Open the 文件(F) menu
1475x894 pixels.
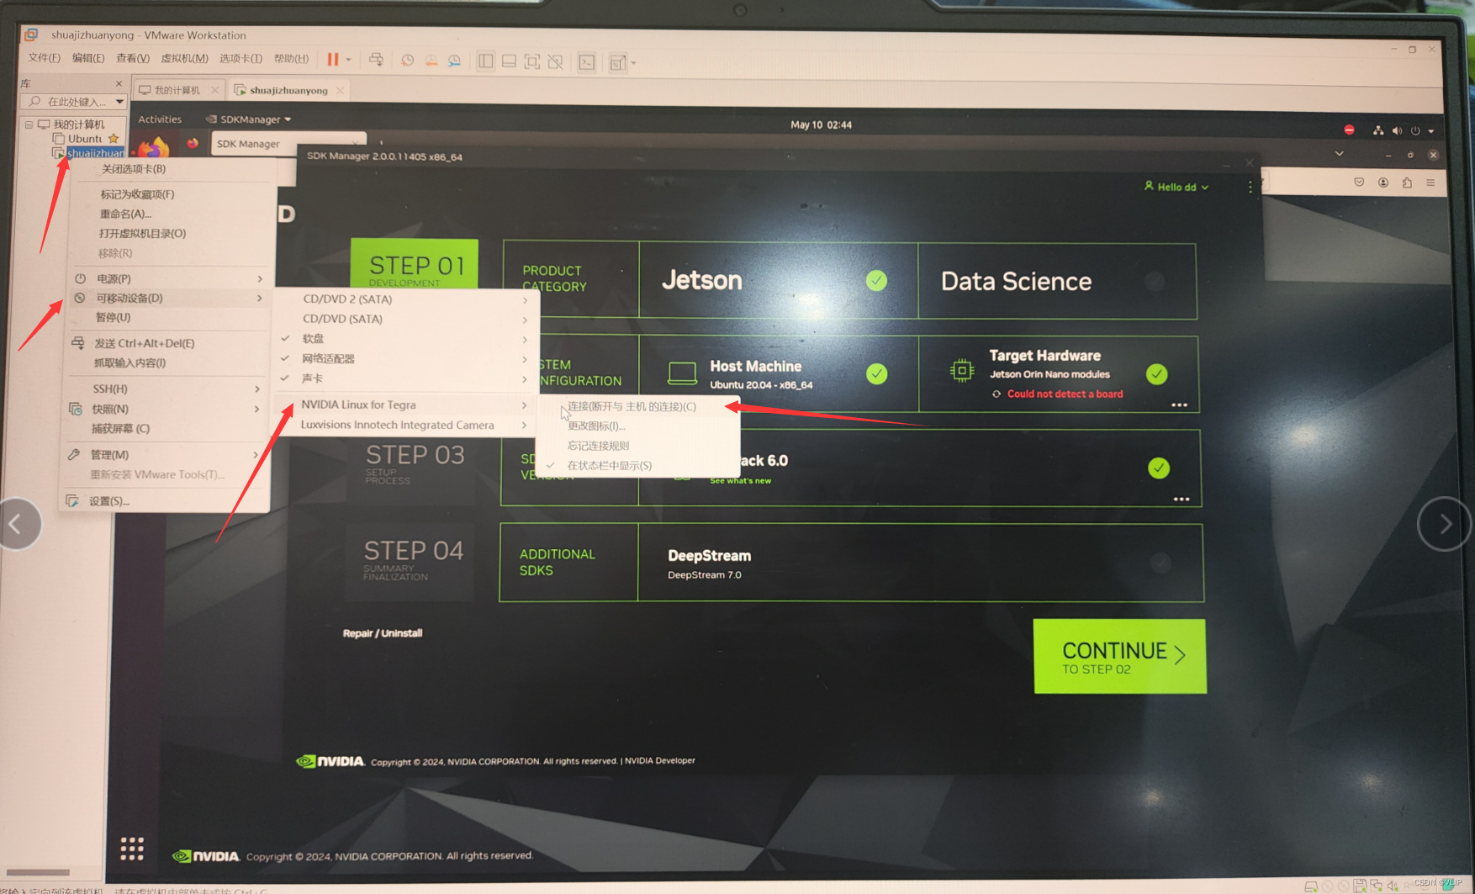[x=45, y=58]
